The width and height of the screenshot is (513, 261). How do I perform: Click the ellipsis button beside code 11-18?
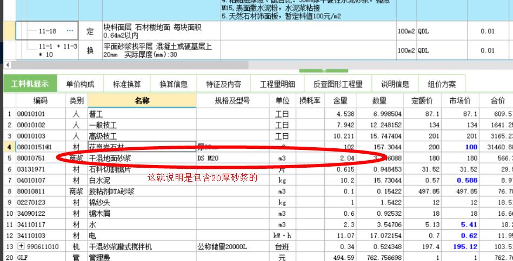point(70,31)
